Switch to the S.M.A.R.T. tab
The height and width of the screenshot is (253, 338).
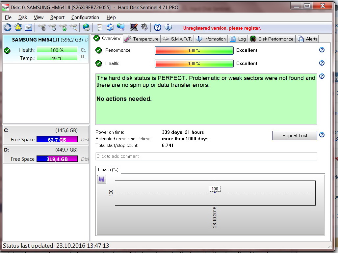pos(177,39)
